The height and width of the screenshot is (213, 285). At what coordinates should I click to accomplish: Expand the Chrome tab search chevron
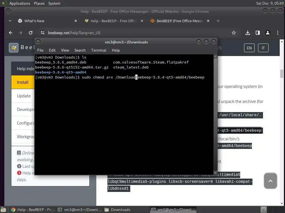click(x=10, y=21)
